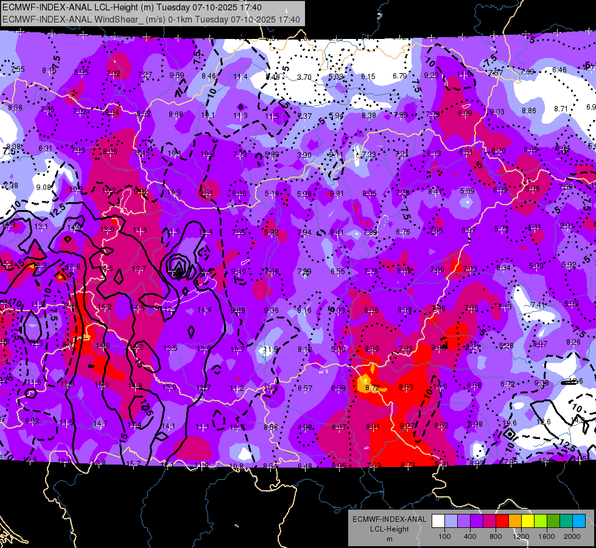This screenshot has height=548, width=596.
Task: Click the orange legend swatch
Action: [x=514, y=521]
